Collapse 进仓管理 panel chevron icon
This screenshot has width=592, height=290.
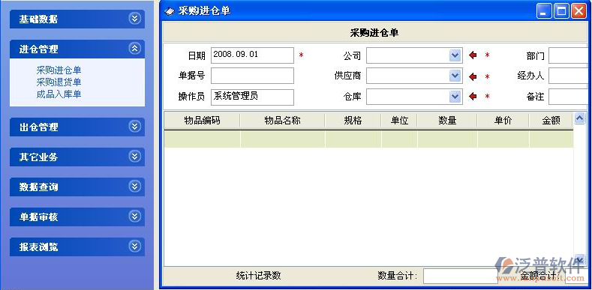(135, 48)
